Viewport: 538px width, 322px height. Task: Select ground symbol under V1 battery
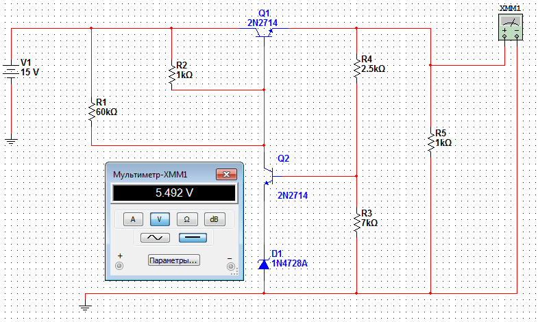pos(12,141)
